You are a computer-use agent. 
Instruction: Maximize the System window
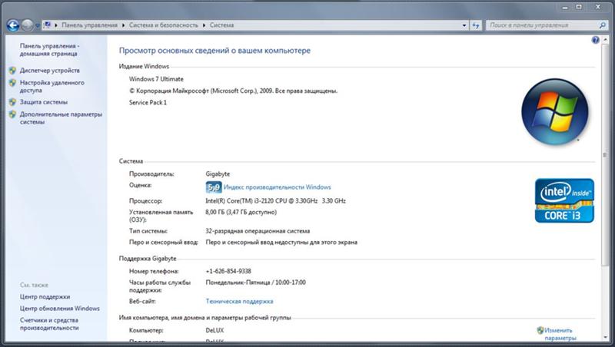579,7
